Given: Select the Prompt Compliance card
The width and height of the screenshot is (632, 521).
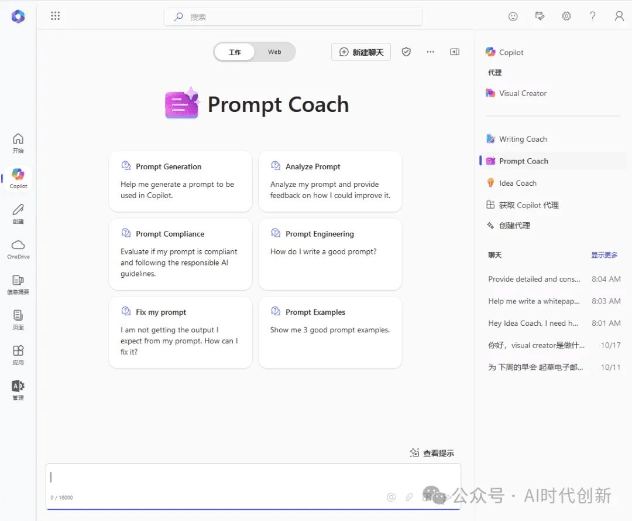Looking at the screenshot, I should 181,254.
